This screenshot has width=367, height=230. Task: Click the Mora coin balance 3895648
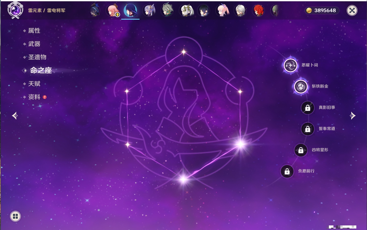tap(322, 10)
